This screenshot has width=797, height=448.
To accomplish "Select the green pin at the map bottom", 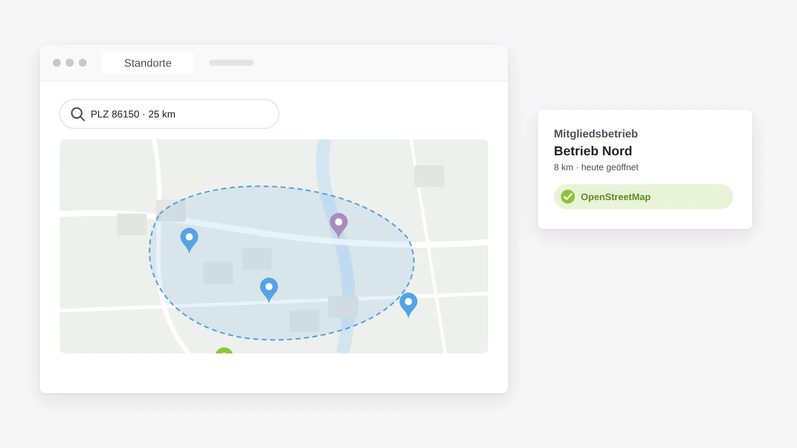I will pyautogui.click(x=224, y=350).
